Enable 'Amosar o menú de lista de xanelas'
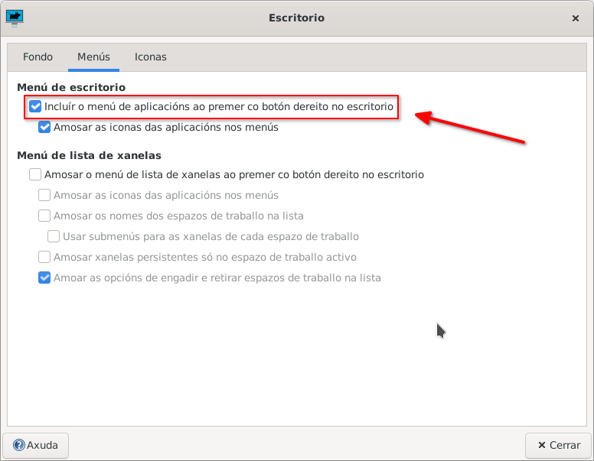This screenshot has height=461, width=594. [35, 174]
